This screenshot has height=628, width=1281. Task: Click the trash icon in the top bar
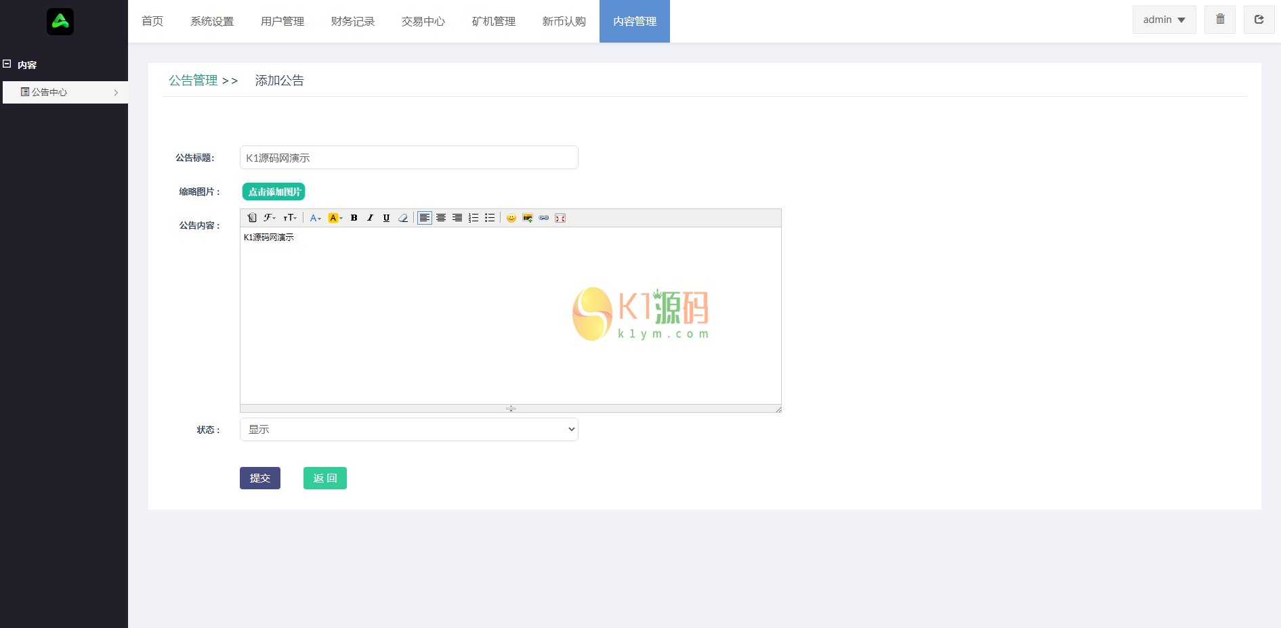[1220, 20]
